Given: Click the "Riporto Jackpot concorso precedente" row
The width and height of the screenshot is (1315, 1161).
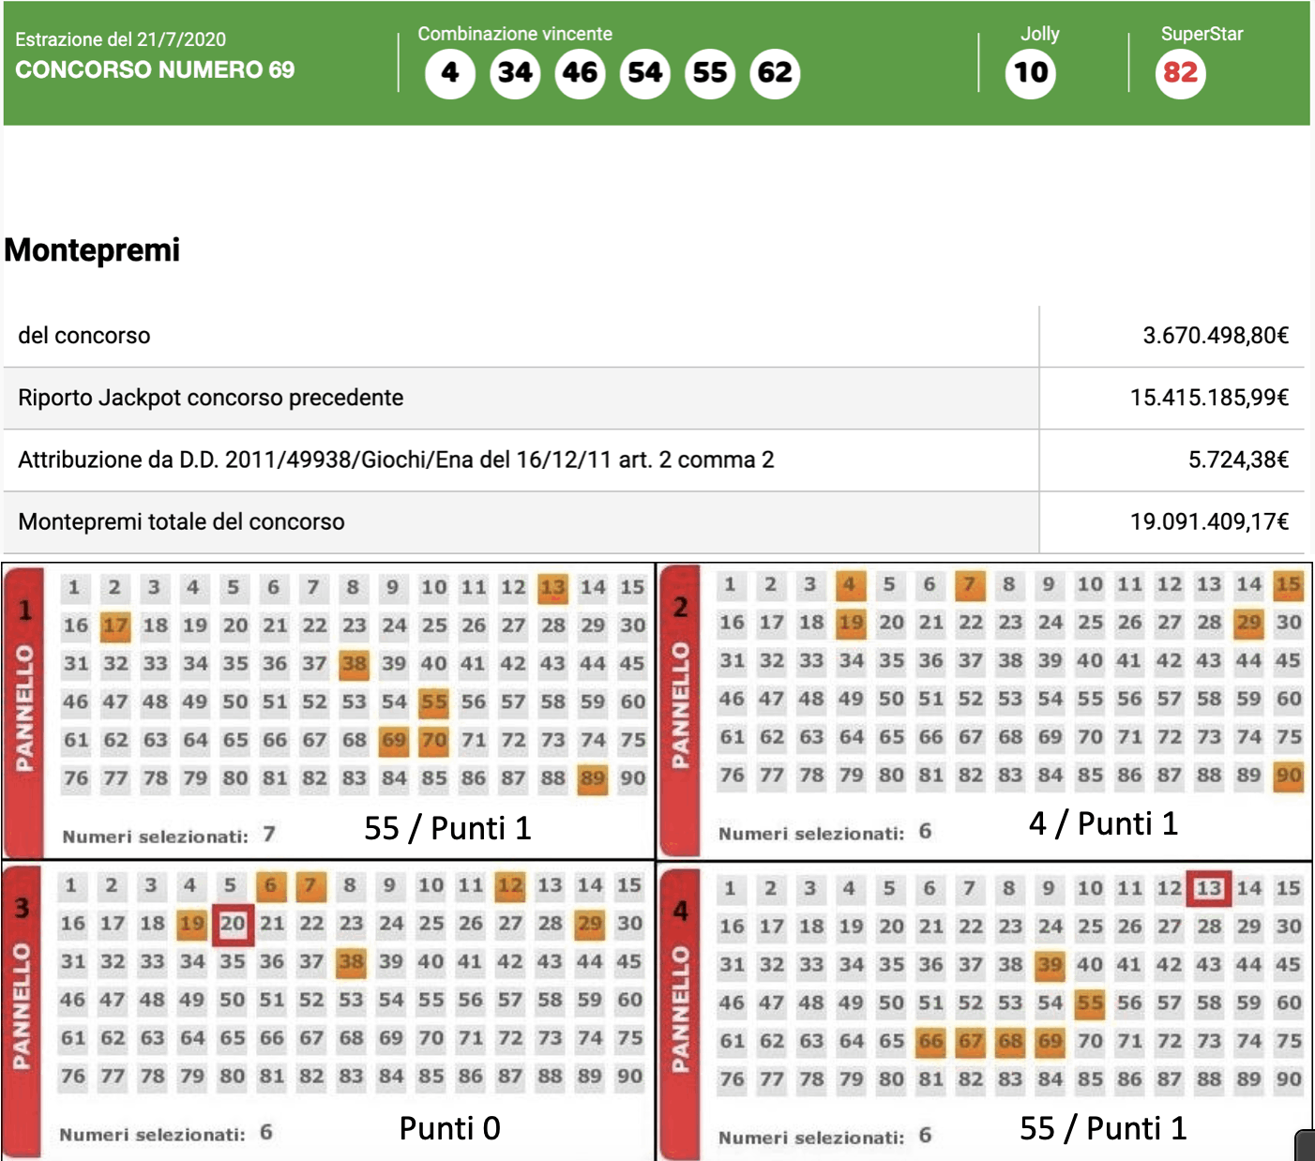Looking at the screenshot, I should coord(211,398).
